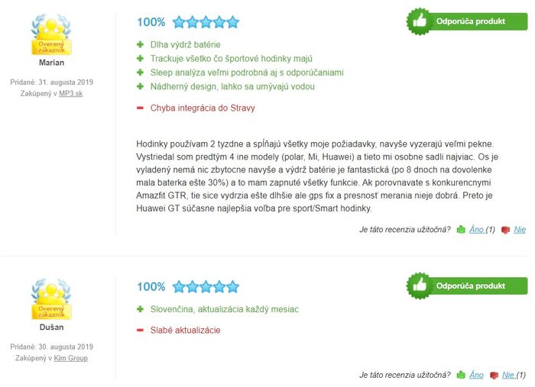535x387 pixels.
Task: Click thumbs-up seal on Marian's recommendation badge
Action: pyautogui.click(x=420, y=21)
